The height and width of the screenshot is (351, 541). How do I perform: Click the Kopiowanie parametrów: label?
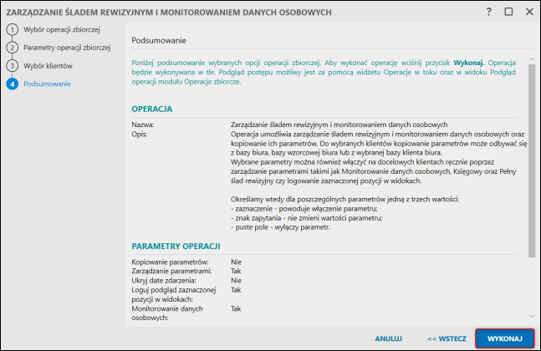[170, 262]
